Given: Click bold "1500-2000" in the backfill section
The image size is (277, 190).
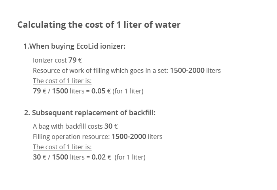Looking at the screenshot, I should 129,137.
